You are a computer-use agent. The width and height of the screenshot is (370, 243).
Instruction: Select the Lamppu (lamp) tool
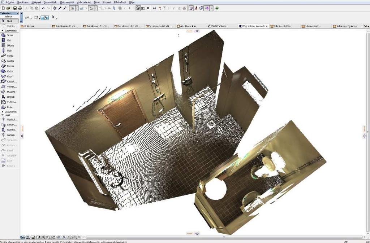[9, 135]
